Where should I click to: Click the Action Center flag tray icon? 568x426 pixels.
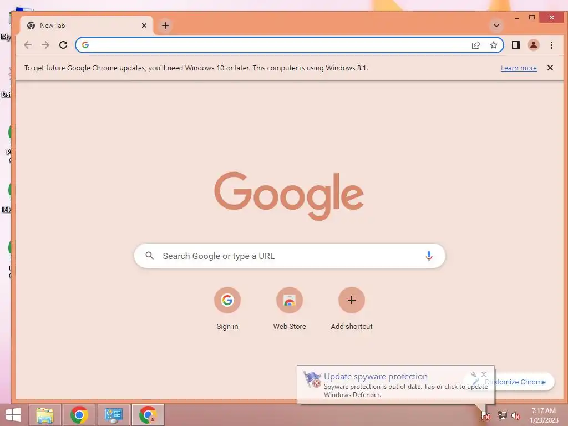point(485,415)
